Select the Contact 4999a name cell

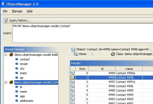(x=129, y=73)
